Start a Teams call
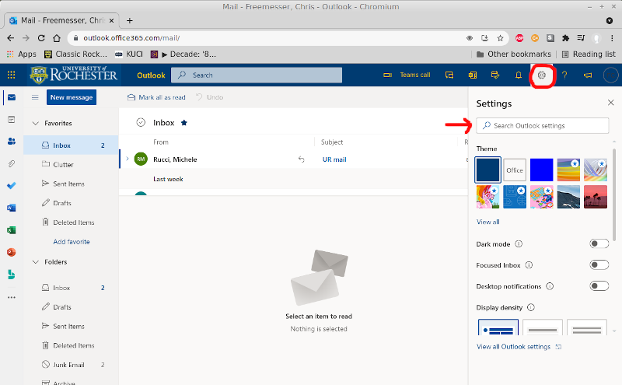This screenshot has height=385, width=622. click(408, 75)
